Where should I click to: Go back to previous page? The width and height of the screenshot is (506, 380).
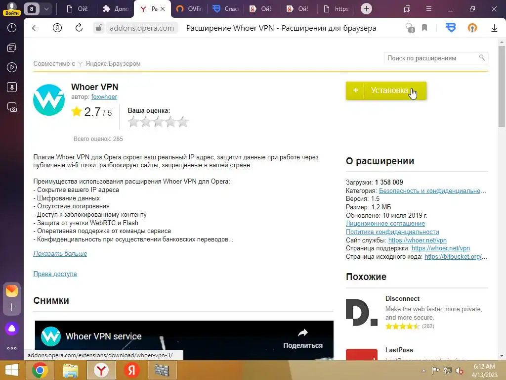click(x=36, y=28)
